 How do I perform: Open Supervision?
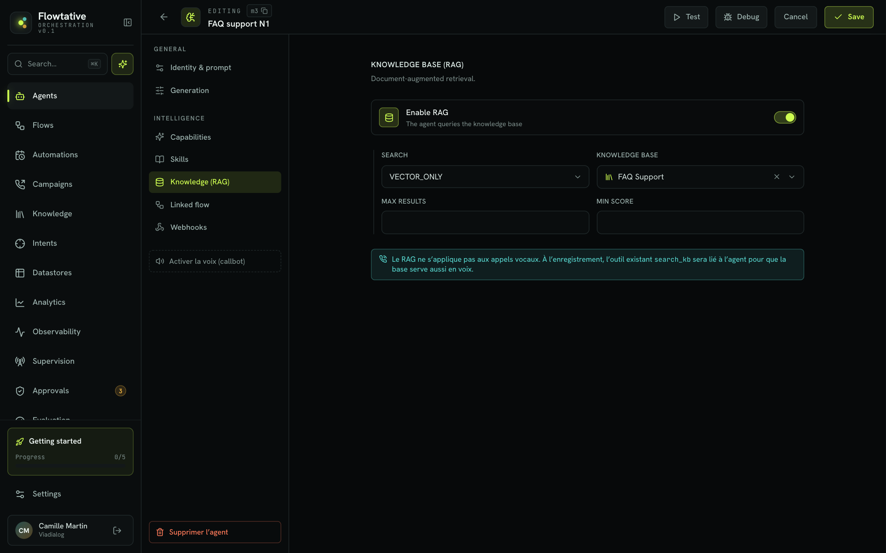point(71,361)
